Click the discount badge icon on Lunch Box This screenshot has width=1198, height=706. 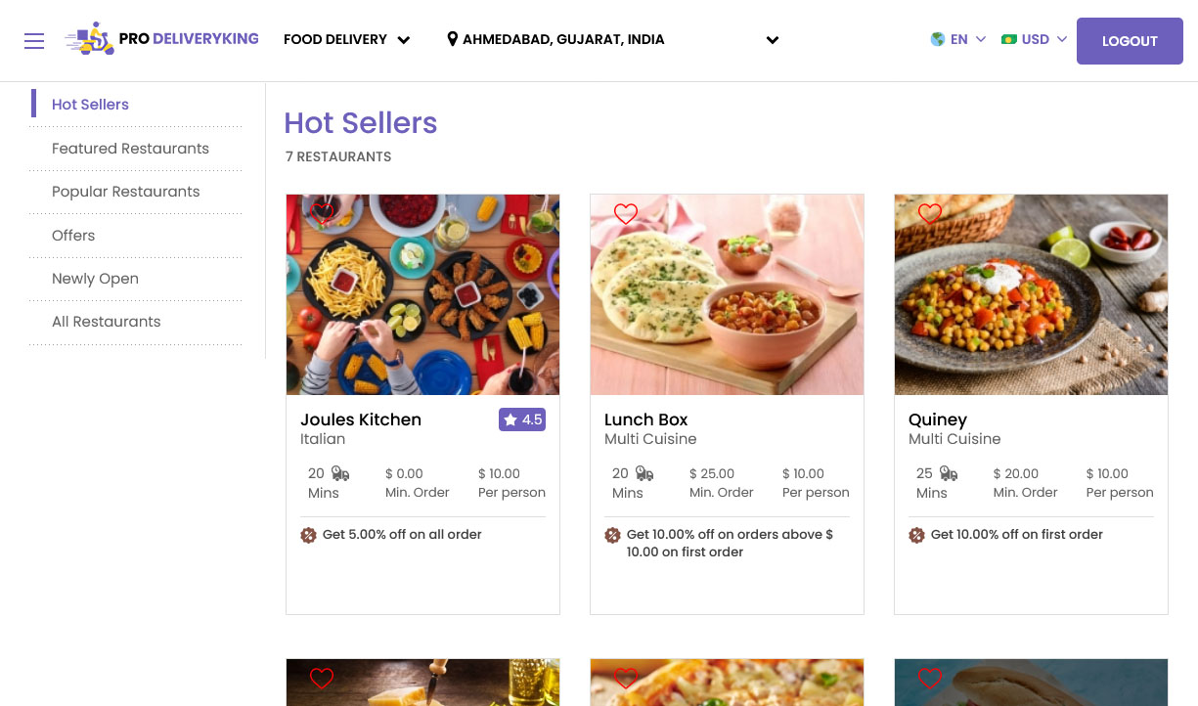coord(613,535)
